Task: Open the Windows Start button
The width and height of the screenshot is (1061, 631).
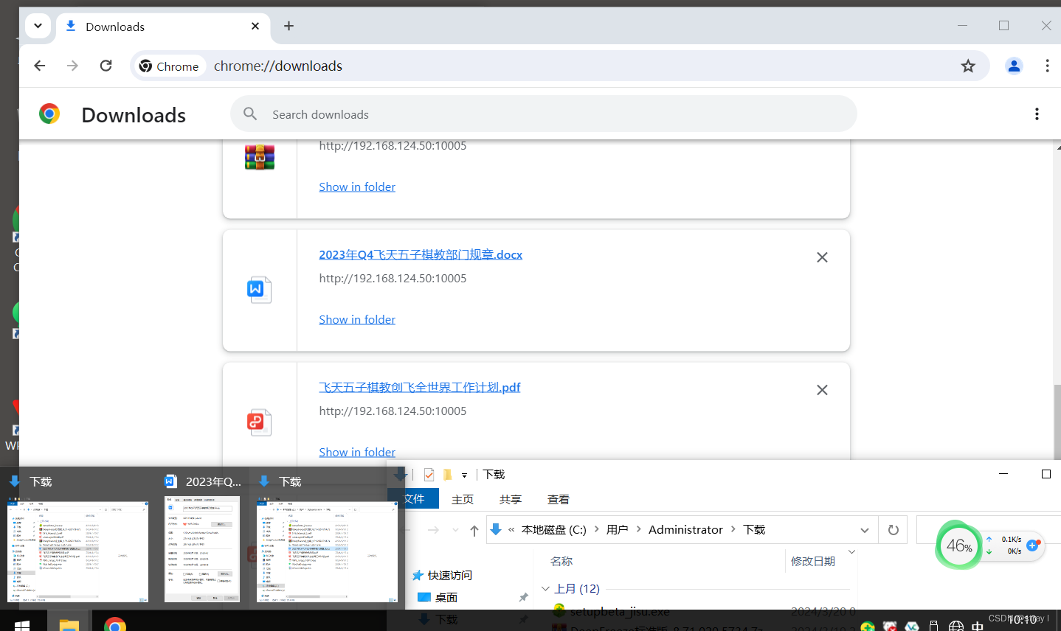Action: (22, 625)
